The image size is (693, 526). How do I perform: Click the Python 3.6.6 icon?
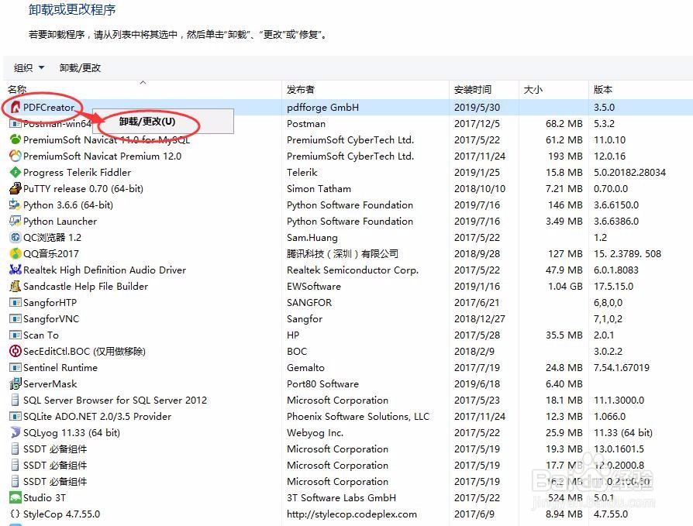click(16, 205)
